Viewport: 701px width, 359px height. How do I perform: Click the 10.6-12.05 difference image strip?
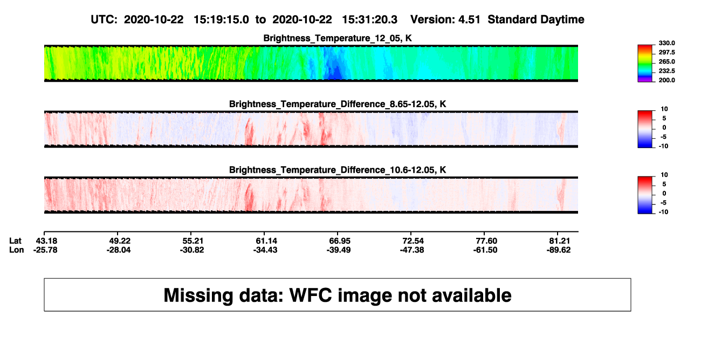pyautogui.click(x=311, y=195)
